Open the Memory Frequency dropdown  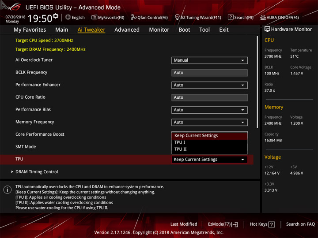[x=209, y=123]
